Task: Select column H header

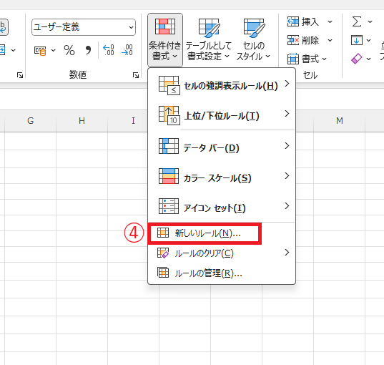Action: point(82,121)
